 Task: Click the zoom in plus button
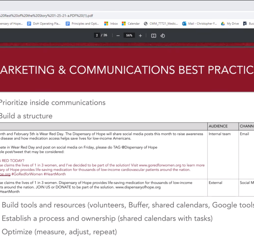pyautogui.click(x=140, y=36)
